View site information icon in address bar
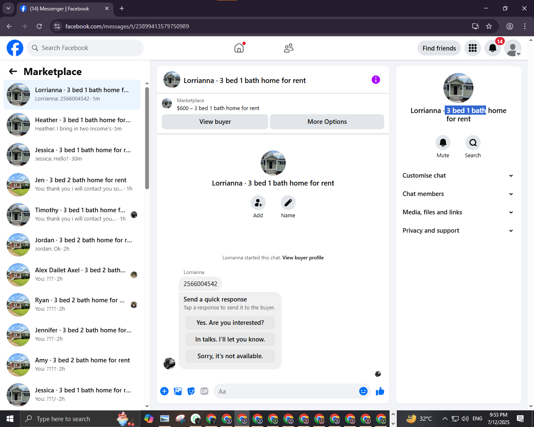Viewport: 534px width, 427px height. point(58,26)
